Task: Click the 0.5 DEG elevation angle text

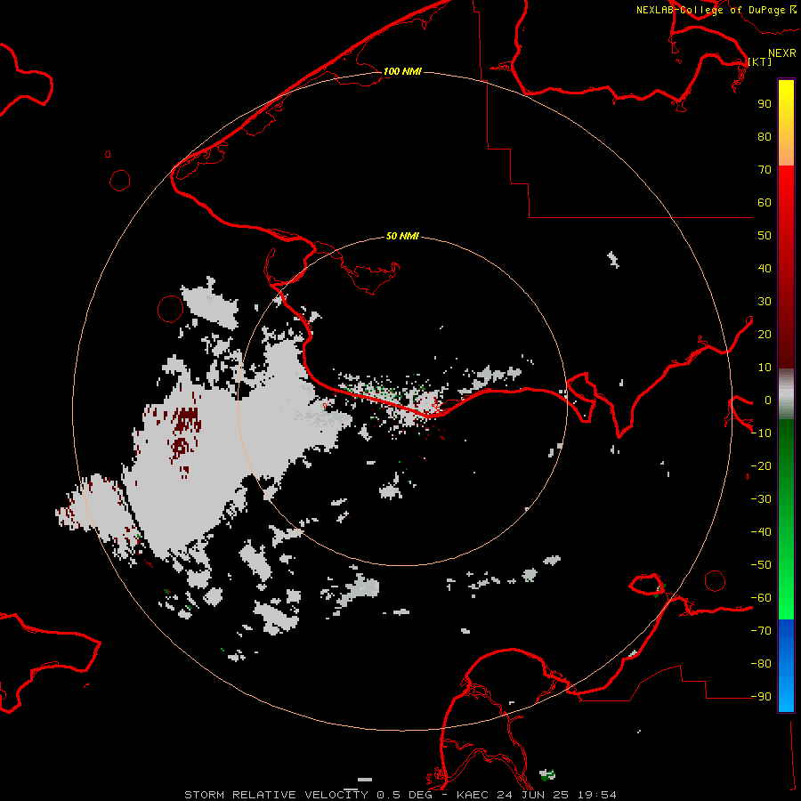Action: click(405, 795)
